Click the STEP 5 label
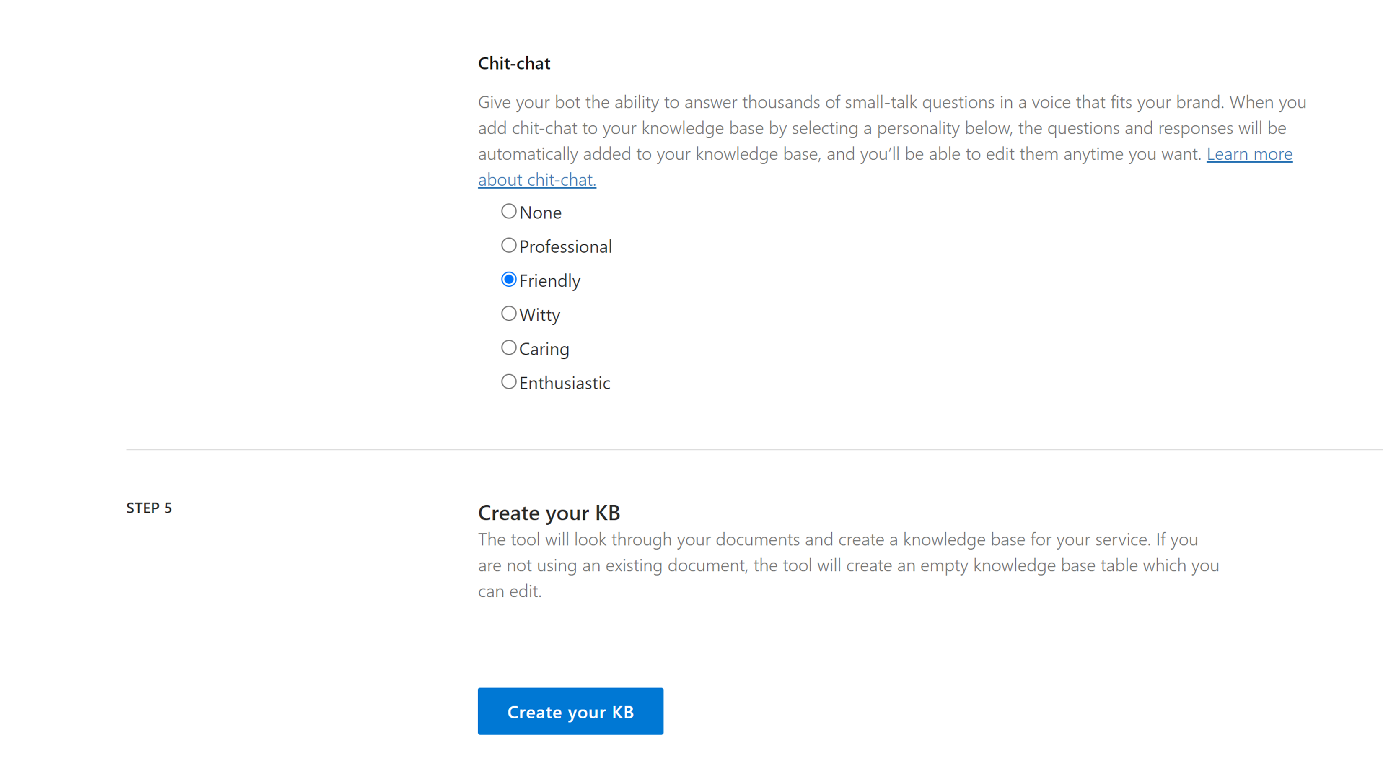 pyautogui.click(x=149, y=508)
